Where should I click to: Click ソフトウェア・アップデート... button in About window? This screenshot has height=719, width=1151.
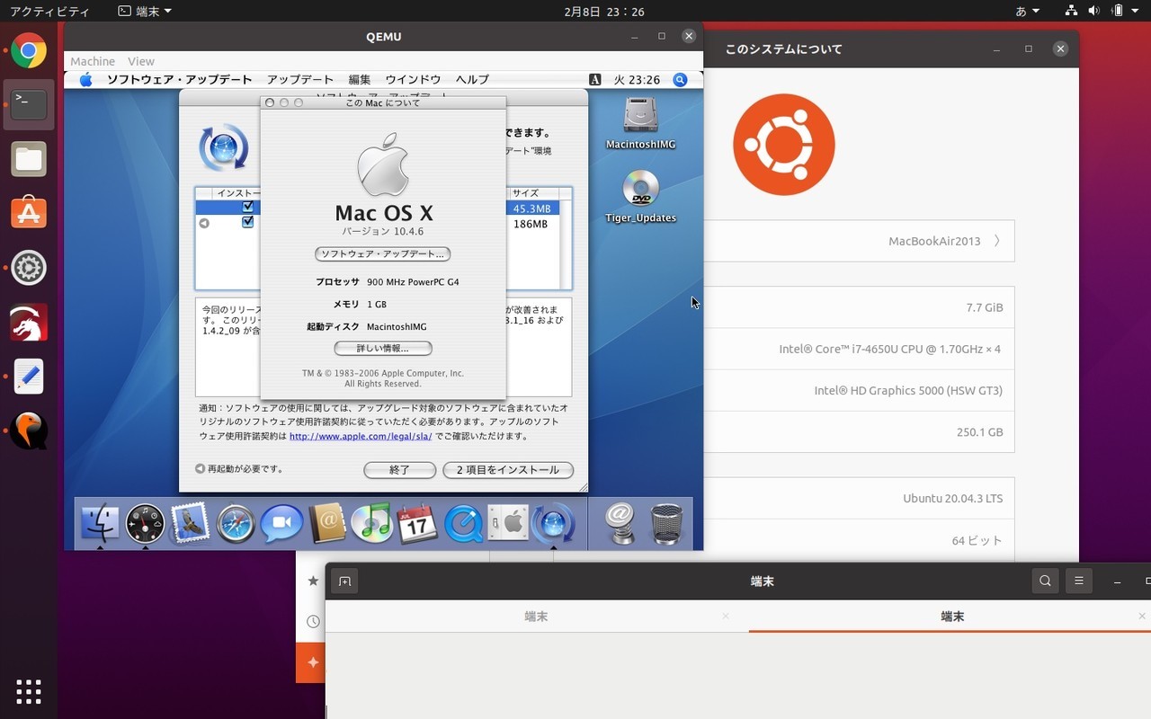(383, 254)
